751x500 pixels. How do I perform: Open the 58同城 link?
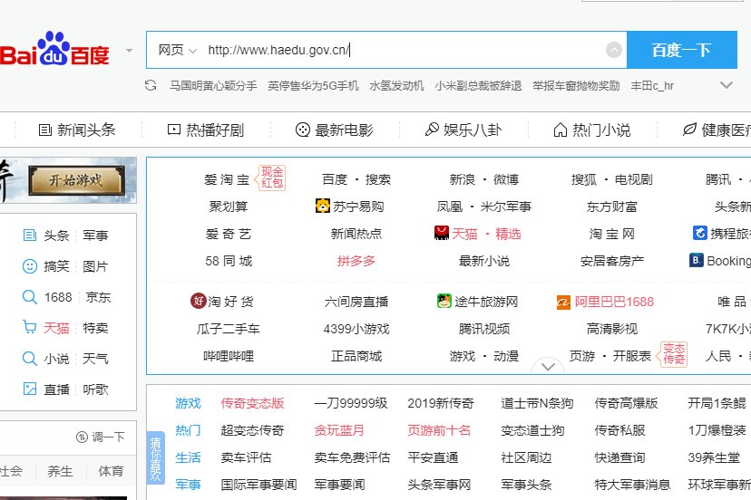pyautogui.click(x=229, y=261)
